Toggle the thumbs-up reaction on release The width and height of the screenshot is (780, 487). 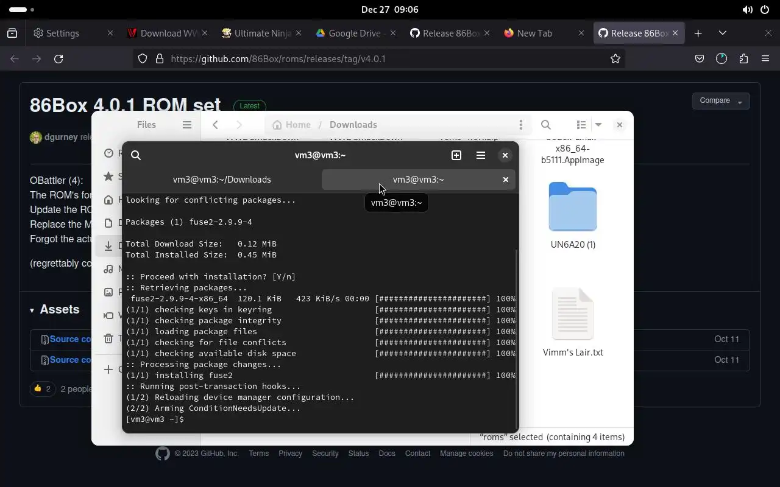pos(42,388)
